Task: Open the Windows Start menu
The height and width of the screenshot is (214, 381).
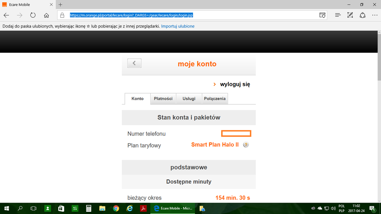Action: coord(6,208)
